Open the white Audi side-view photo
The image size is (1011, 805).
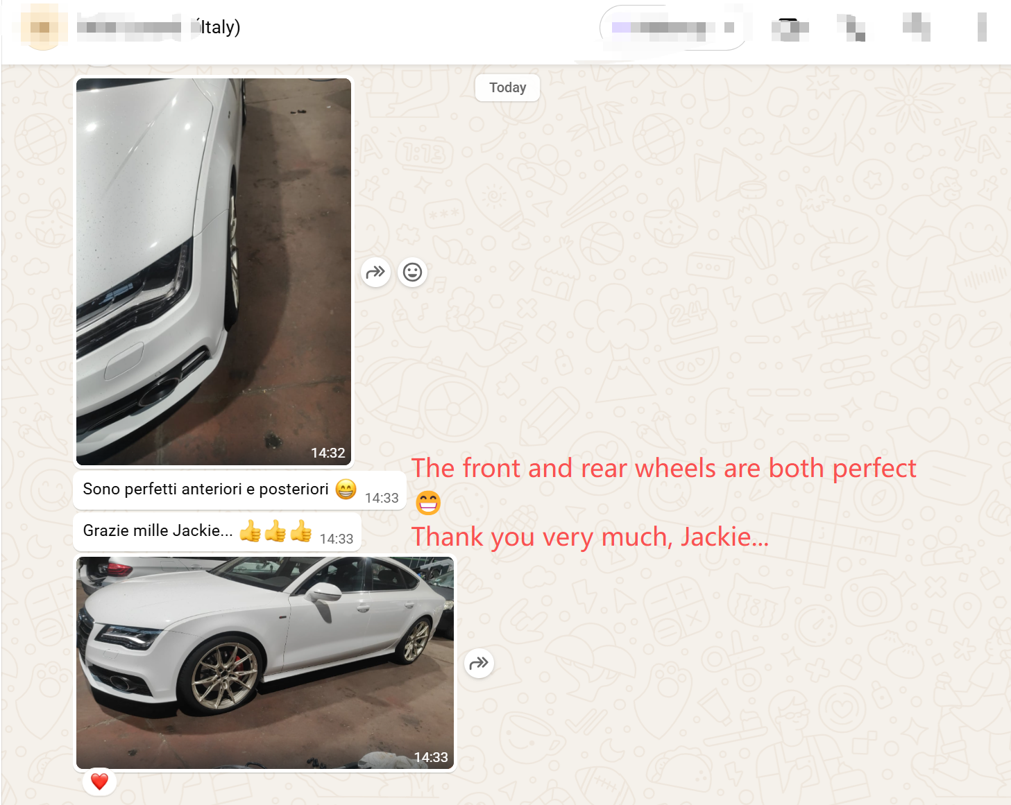pos(265,663)
